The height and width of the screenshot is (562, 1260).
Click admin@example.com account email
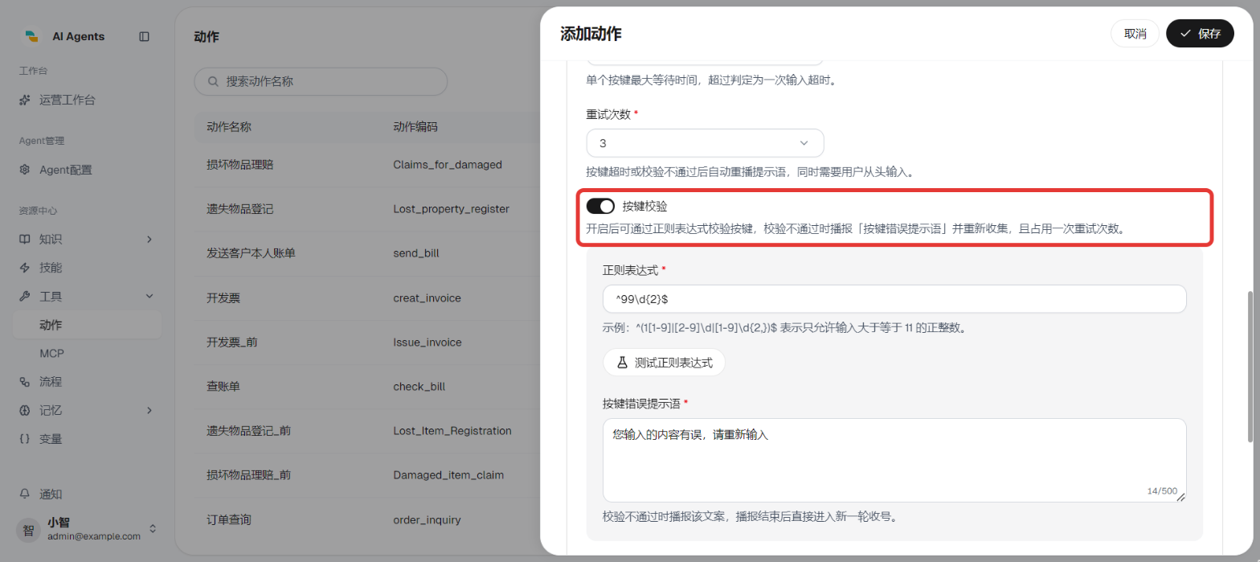94,536
